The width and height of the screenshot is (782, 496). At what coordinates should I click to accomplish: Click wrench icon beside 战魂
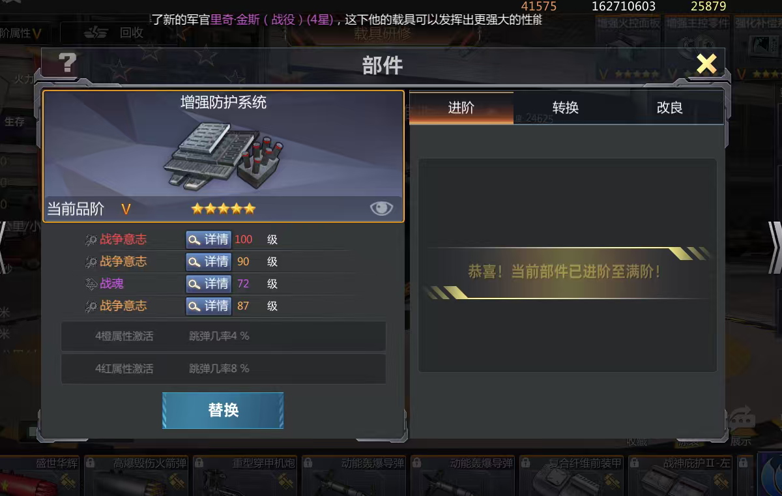(x=91, y=284)
